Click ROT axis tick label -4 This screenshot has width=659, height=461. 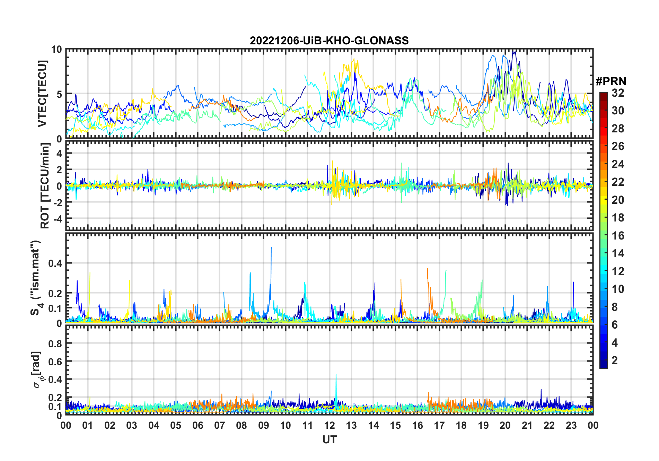[58, 219]
